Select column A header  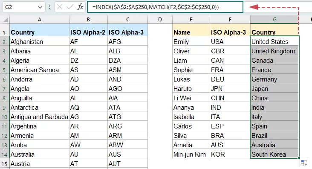(x=39, y=20)
